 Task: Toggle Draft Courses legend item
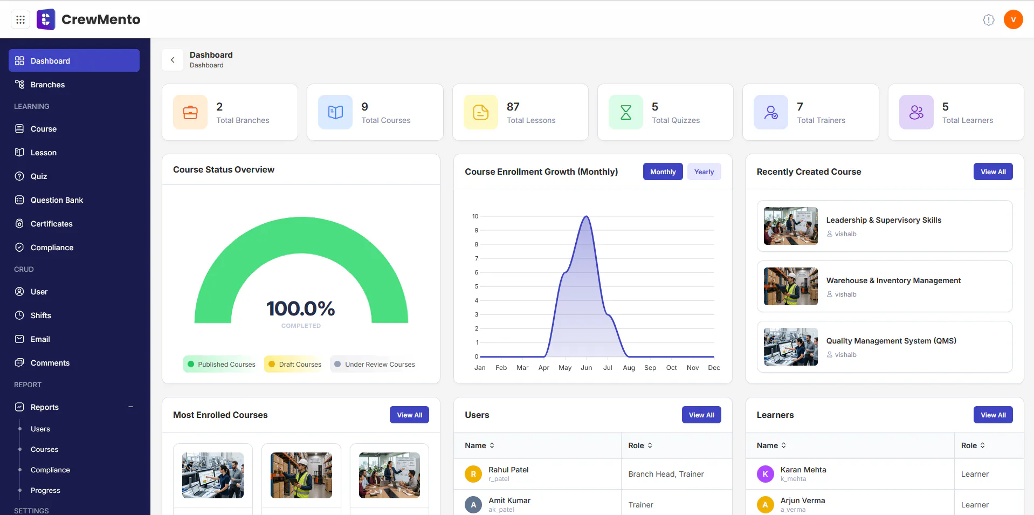295,364
